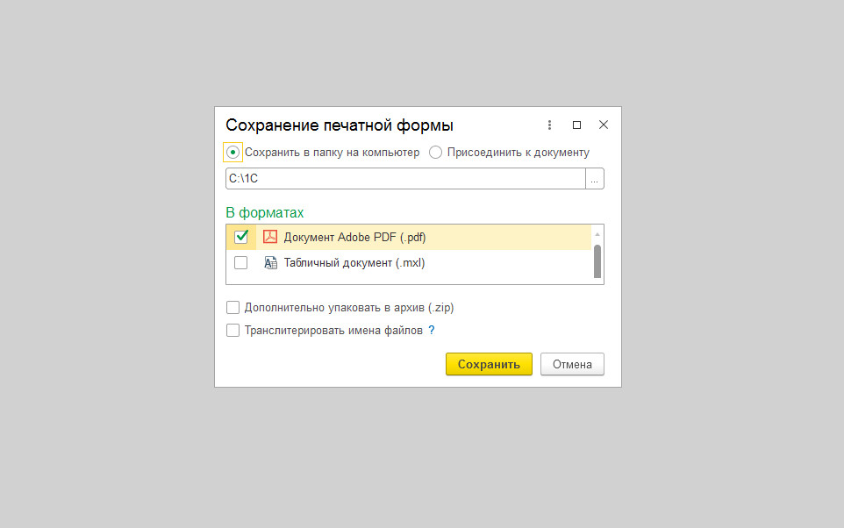Click the Отмена button

tap(572, 364)
